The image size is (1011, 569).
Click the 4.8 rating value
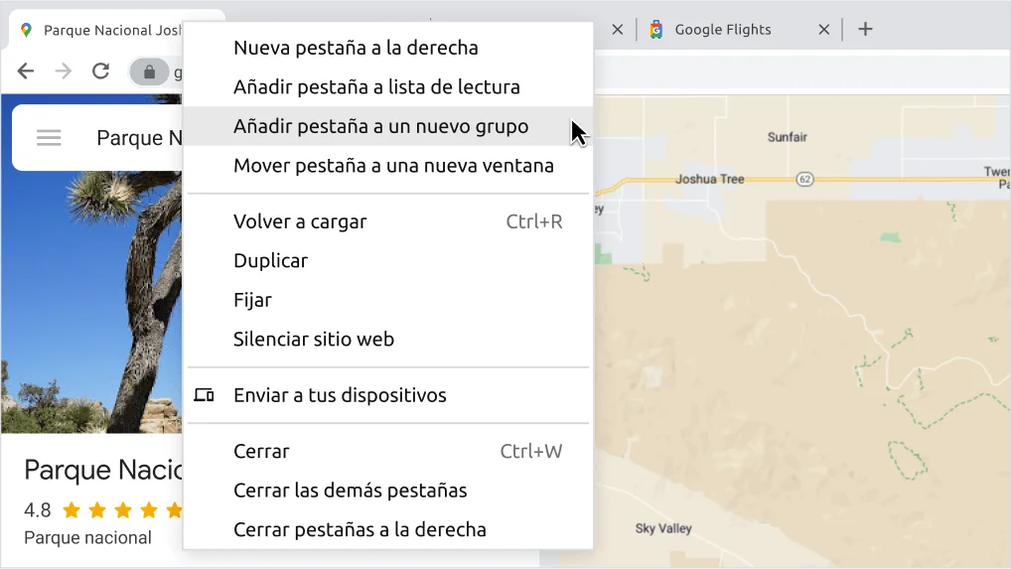click(38, 510)
